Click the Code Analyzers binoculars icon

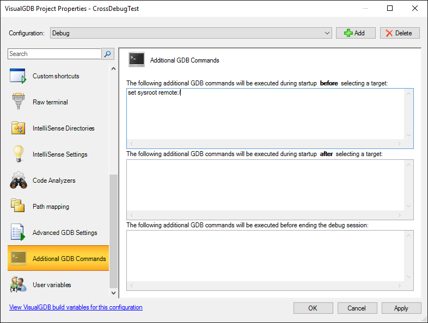tap(18, 180)
